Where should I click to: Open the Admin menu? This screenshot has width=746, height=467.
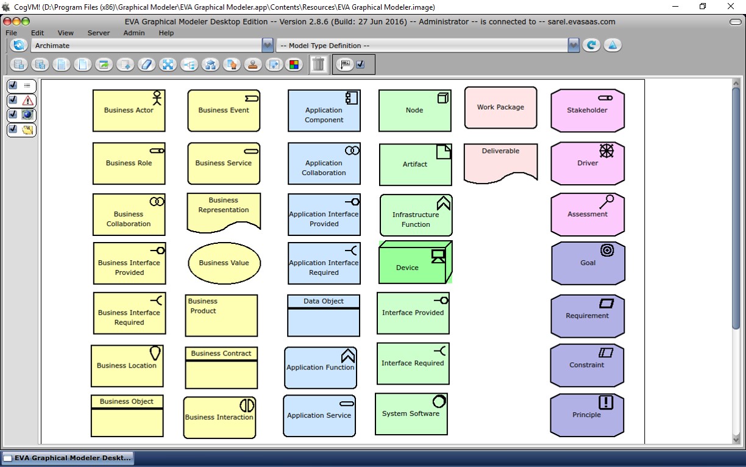click(x=134, y=33)
